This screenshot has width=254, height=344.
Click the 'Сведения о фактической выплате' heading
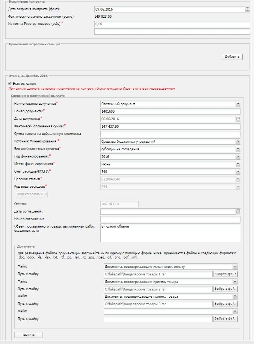pos(38,96)
